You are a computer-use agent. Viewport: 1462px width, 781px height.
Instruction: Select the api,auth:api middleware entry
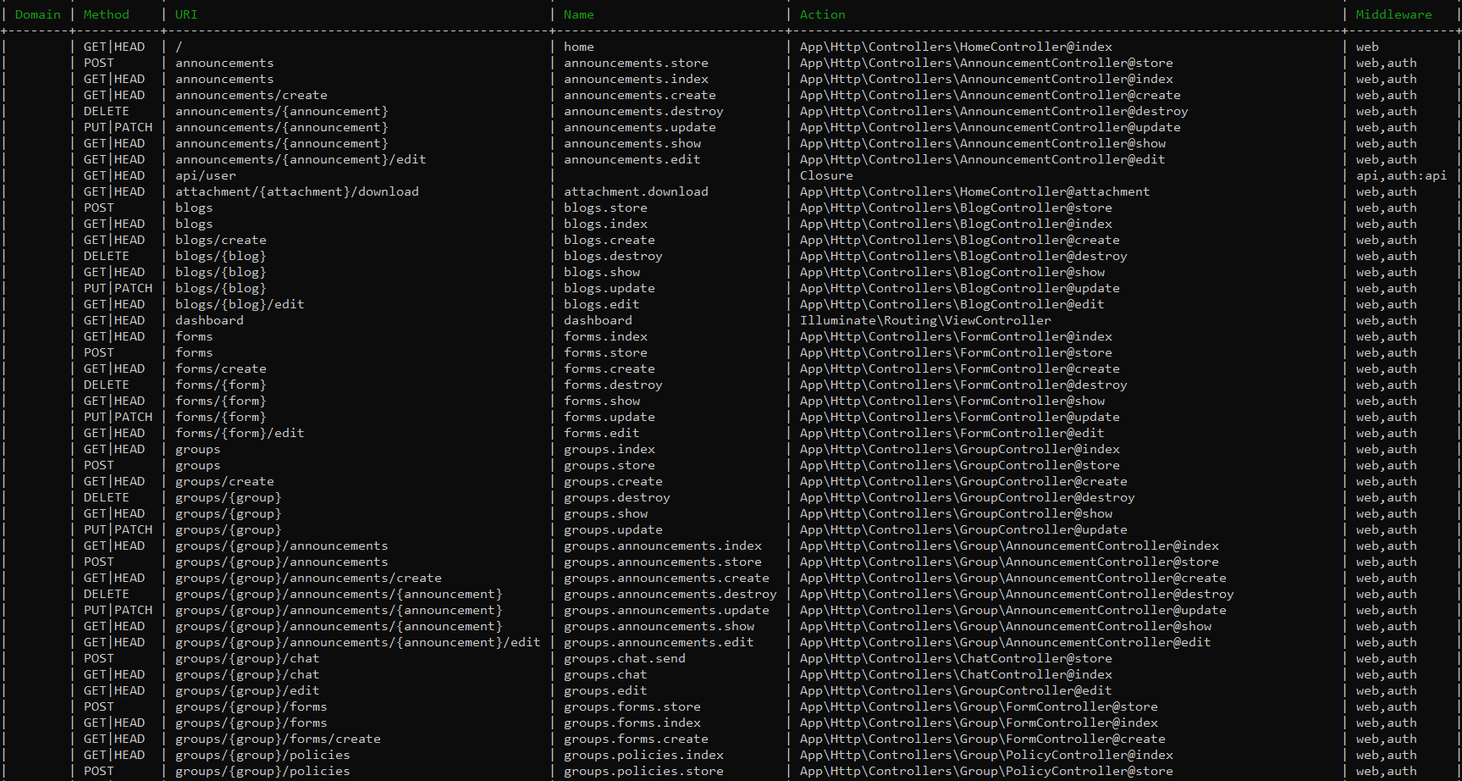[x=1401, y=175]
